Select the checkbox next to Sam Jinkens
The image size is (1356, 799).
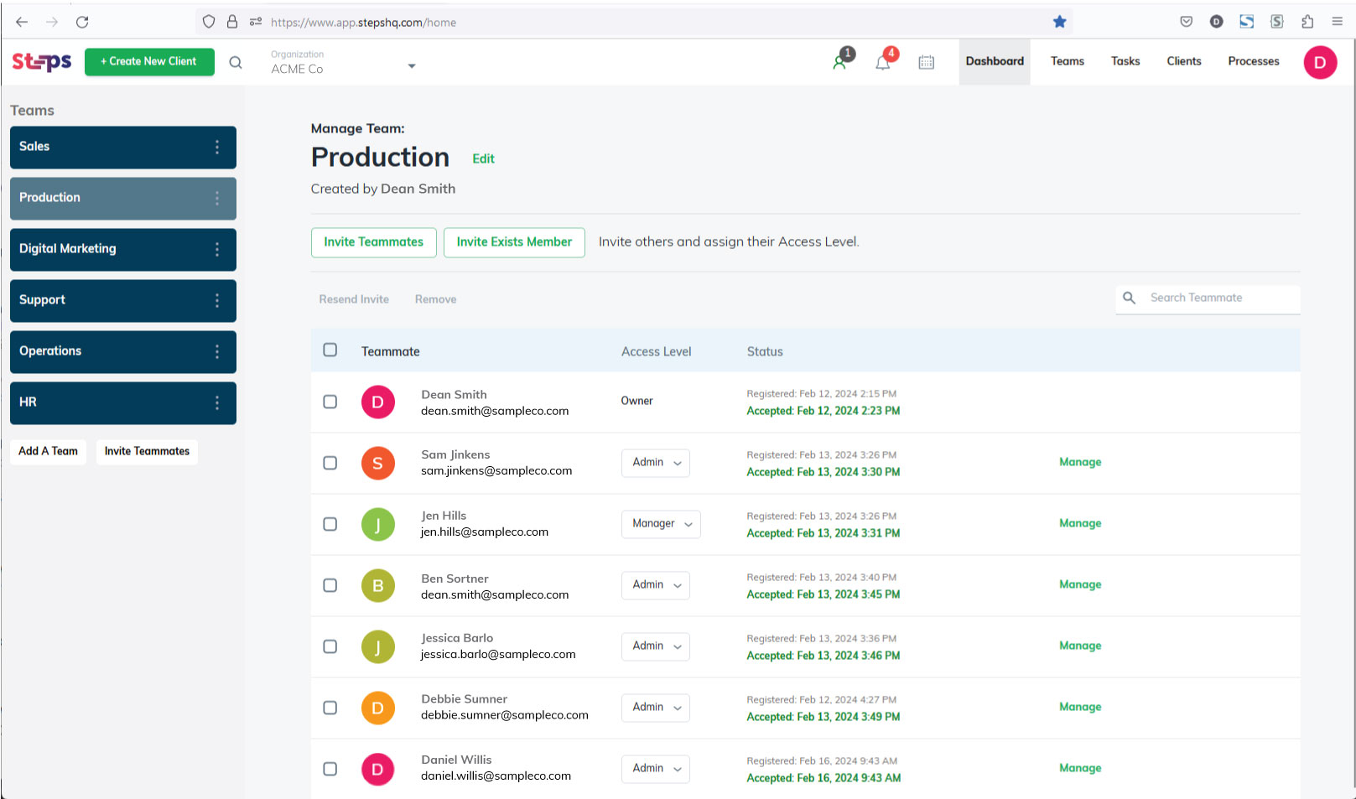[330, 463]
